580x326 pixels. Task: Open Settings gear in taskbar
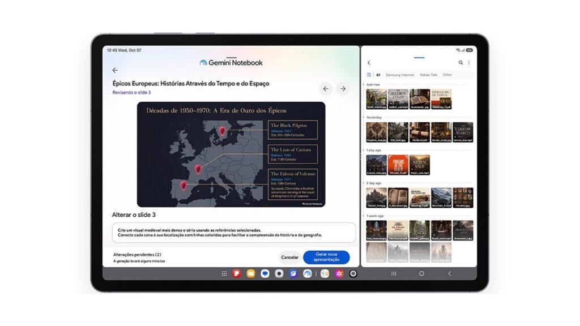tap(353, 273)
